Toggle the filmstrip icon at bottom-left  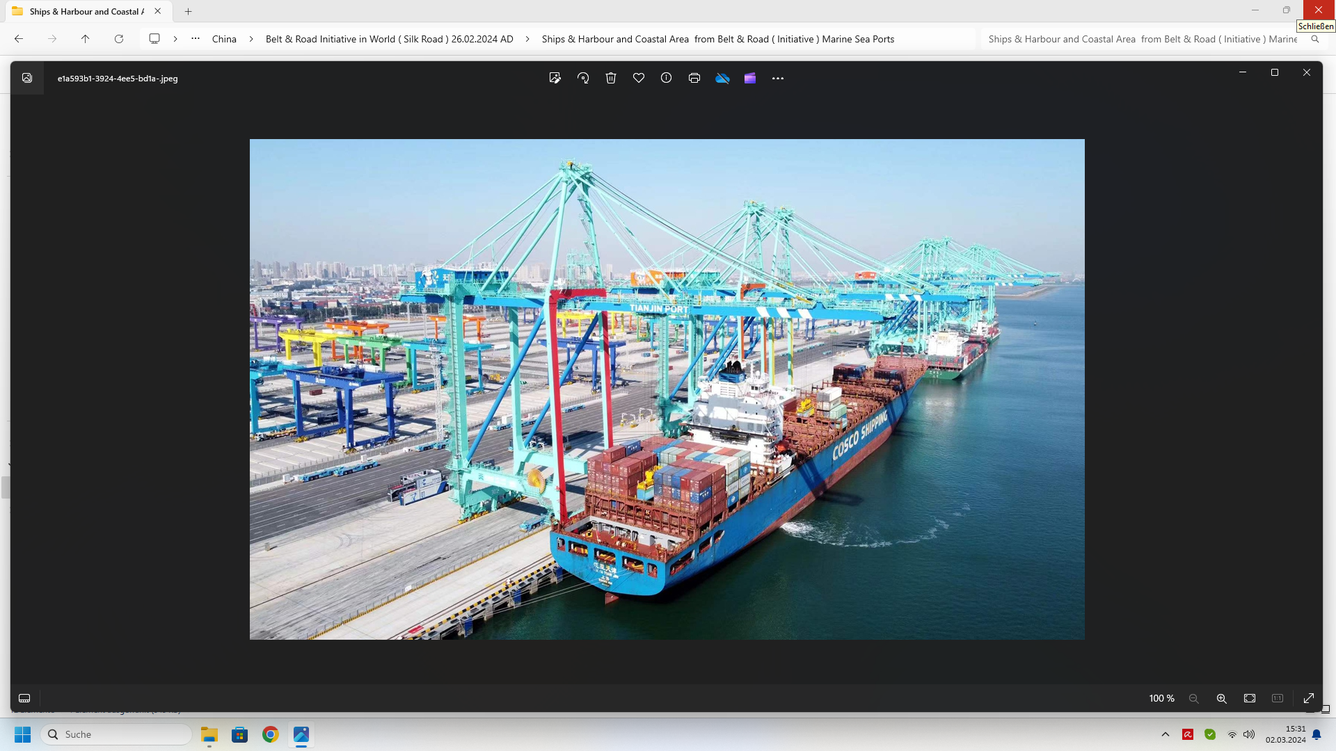click(x=24, y=698)
